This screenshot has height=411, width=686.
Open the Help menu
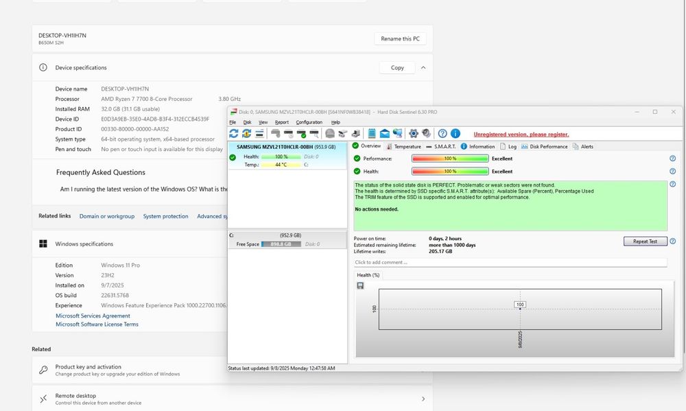335,122
